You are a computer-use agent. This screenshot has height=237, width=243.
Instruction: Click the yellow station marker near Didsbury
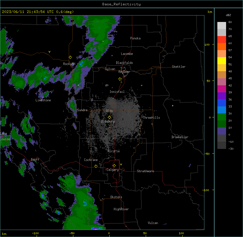point(110,117)
